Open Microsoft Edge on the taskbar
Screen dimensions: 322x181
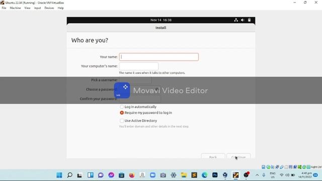(x=205, y=175)
